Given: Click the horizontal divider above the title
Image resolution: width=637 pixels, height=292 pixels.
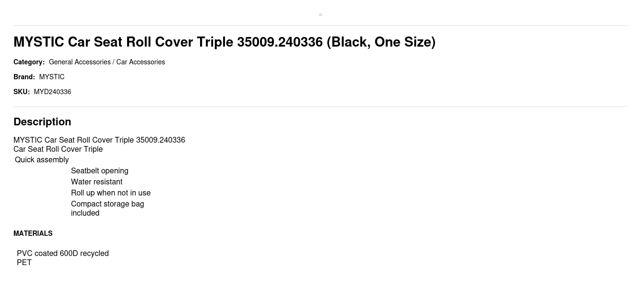Looking at the screenshot, I should pyautogui.click(x=320, y=25).
